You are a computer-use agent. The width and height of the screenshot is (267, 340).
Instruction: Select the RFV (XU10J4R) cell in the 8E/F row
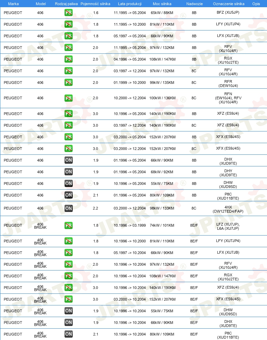(228, 265)
